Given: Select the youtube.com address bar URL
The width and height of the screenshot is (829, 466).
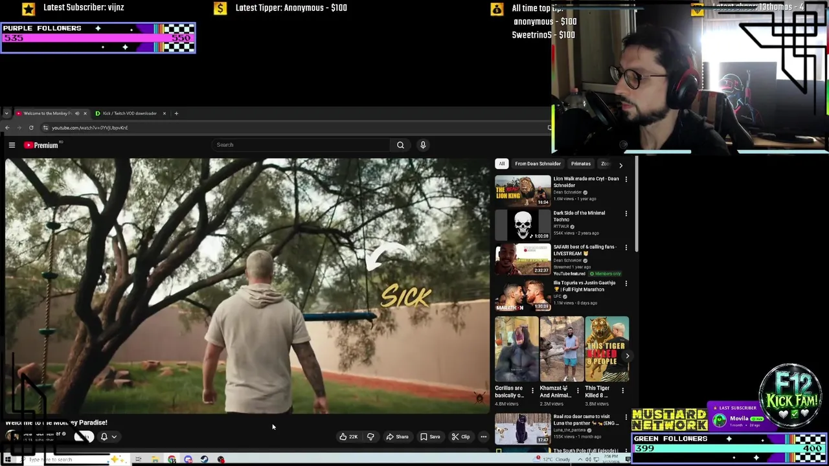Looking at the screenshot, I should [90, 128].
